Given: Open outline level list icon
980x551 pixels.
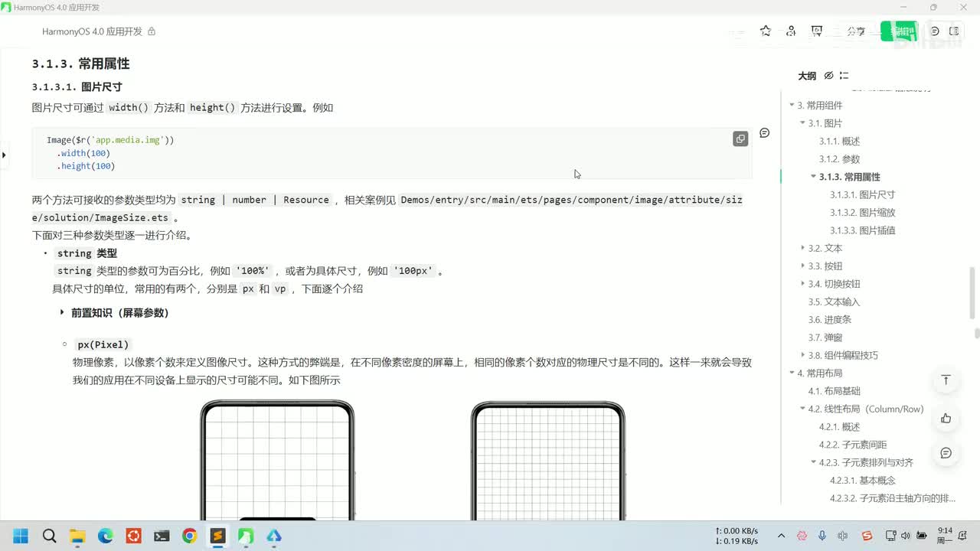Looking at the screenshot, I should [x=844, y=76].
